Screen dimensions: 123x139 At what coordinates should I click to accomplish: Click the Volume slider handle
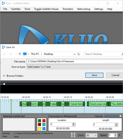120,116
